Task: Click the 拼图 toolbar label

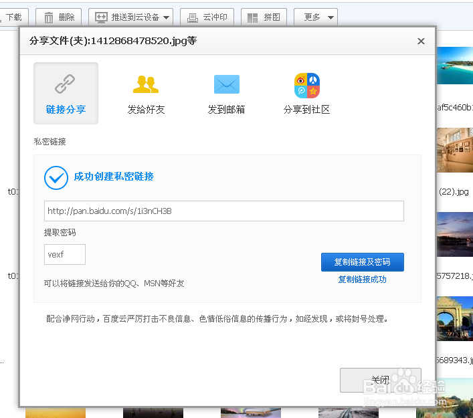Action: [272, 17]
